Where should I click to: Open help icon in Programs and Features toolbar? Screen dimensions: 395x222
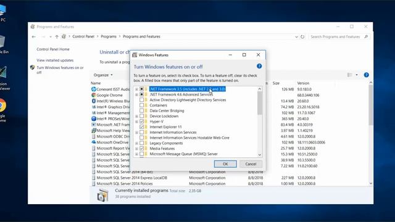[x=366, y=75]
